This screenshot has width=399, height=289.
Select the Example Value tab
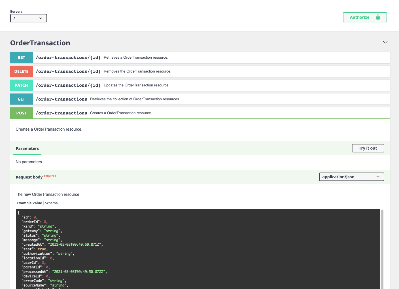coord(29,203)
